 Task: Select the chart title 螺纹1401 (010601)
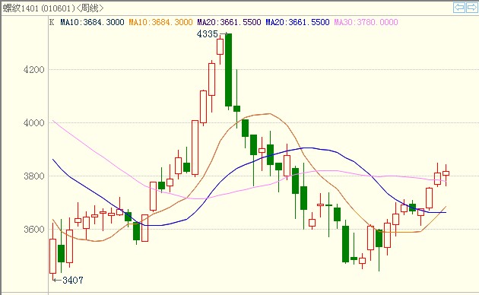point(39,8)
